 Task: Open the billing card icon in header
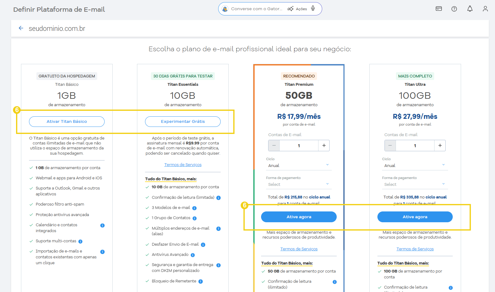439,9
